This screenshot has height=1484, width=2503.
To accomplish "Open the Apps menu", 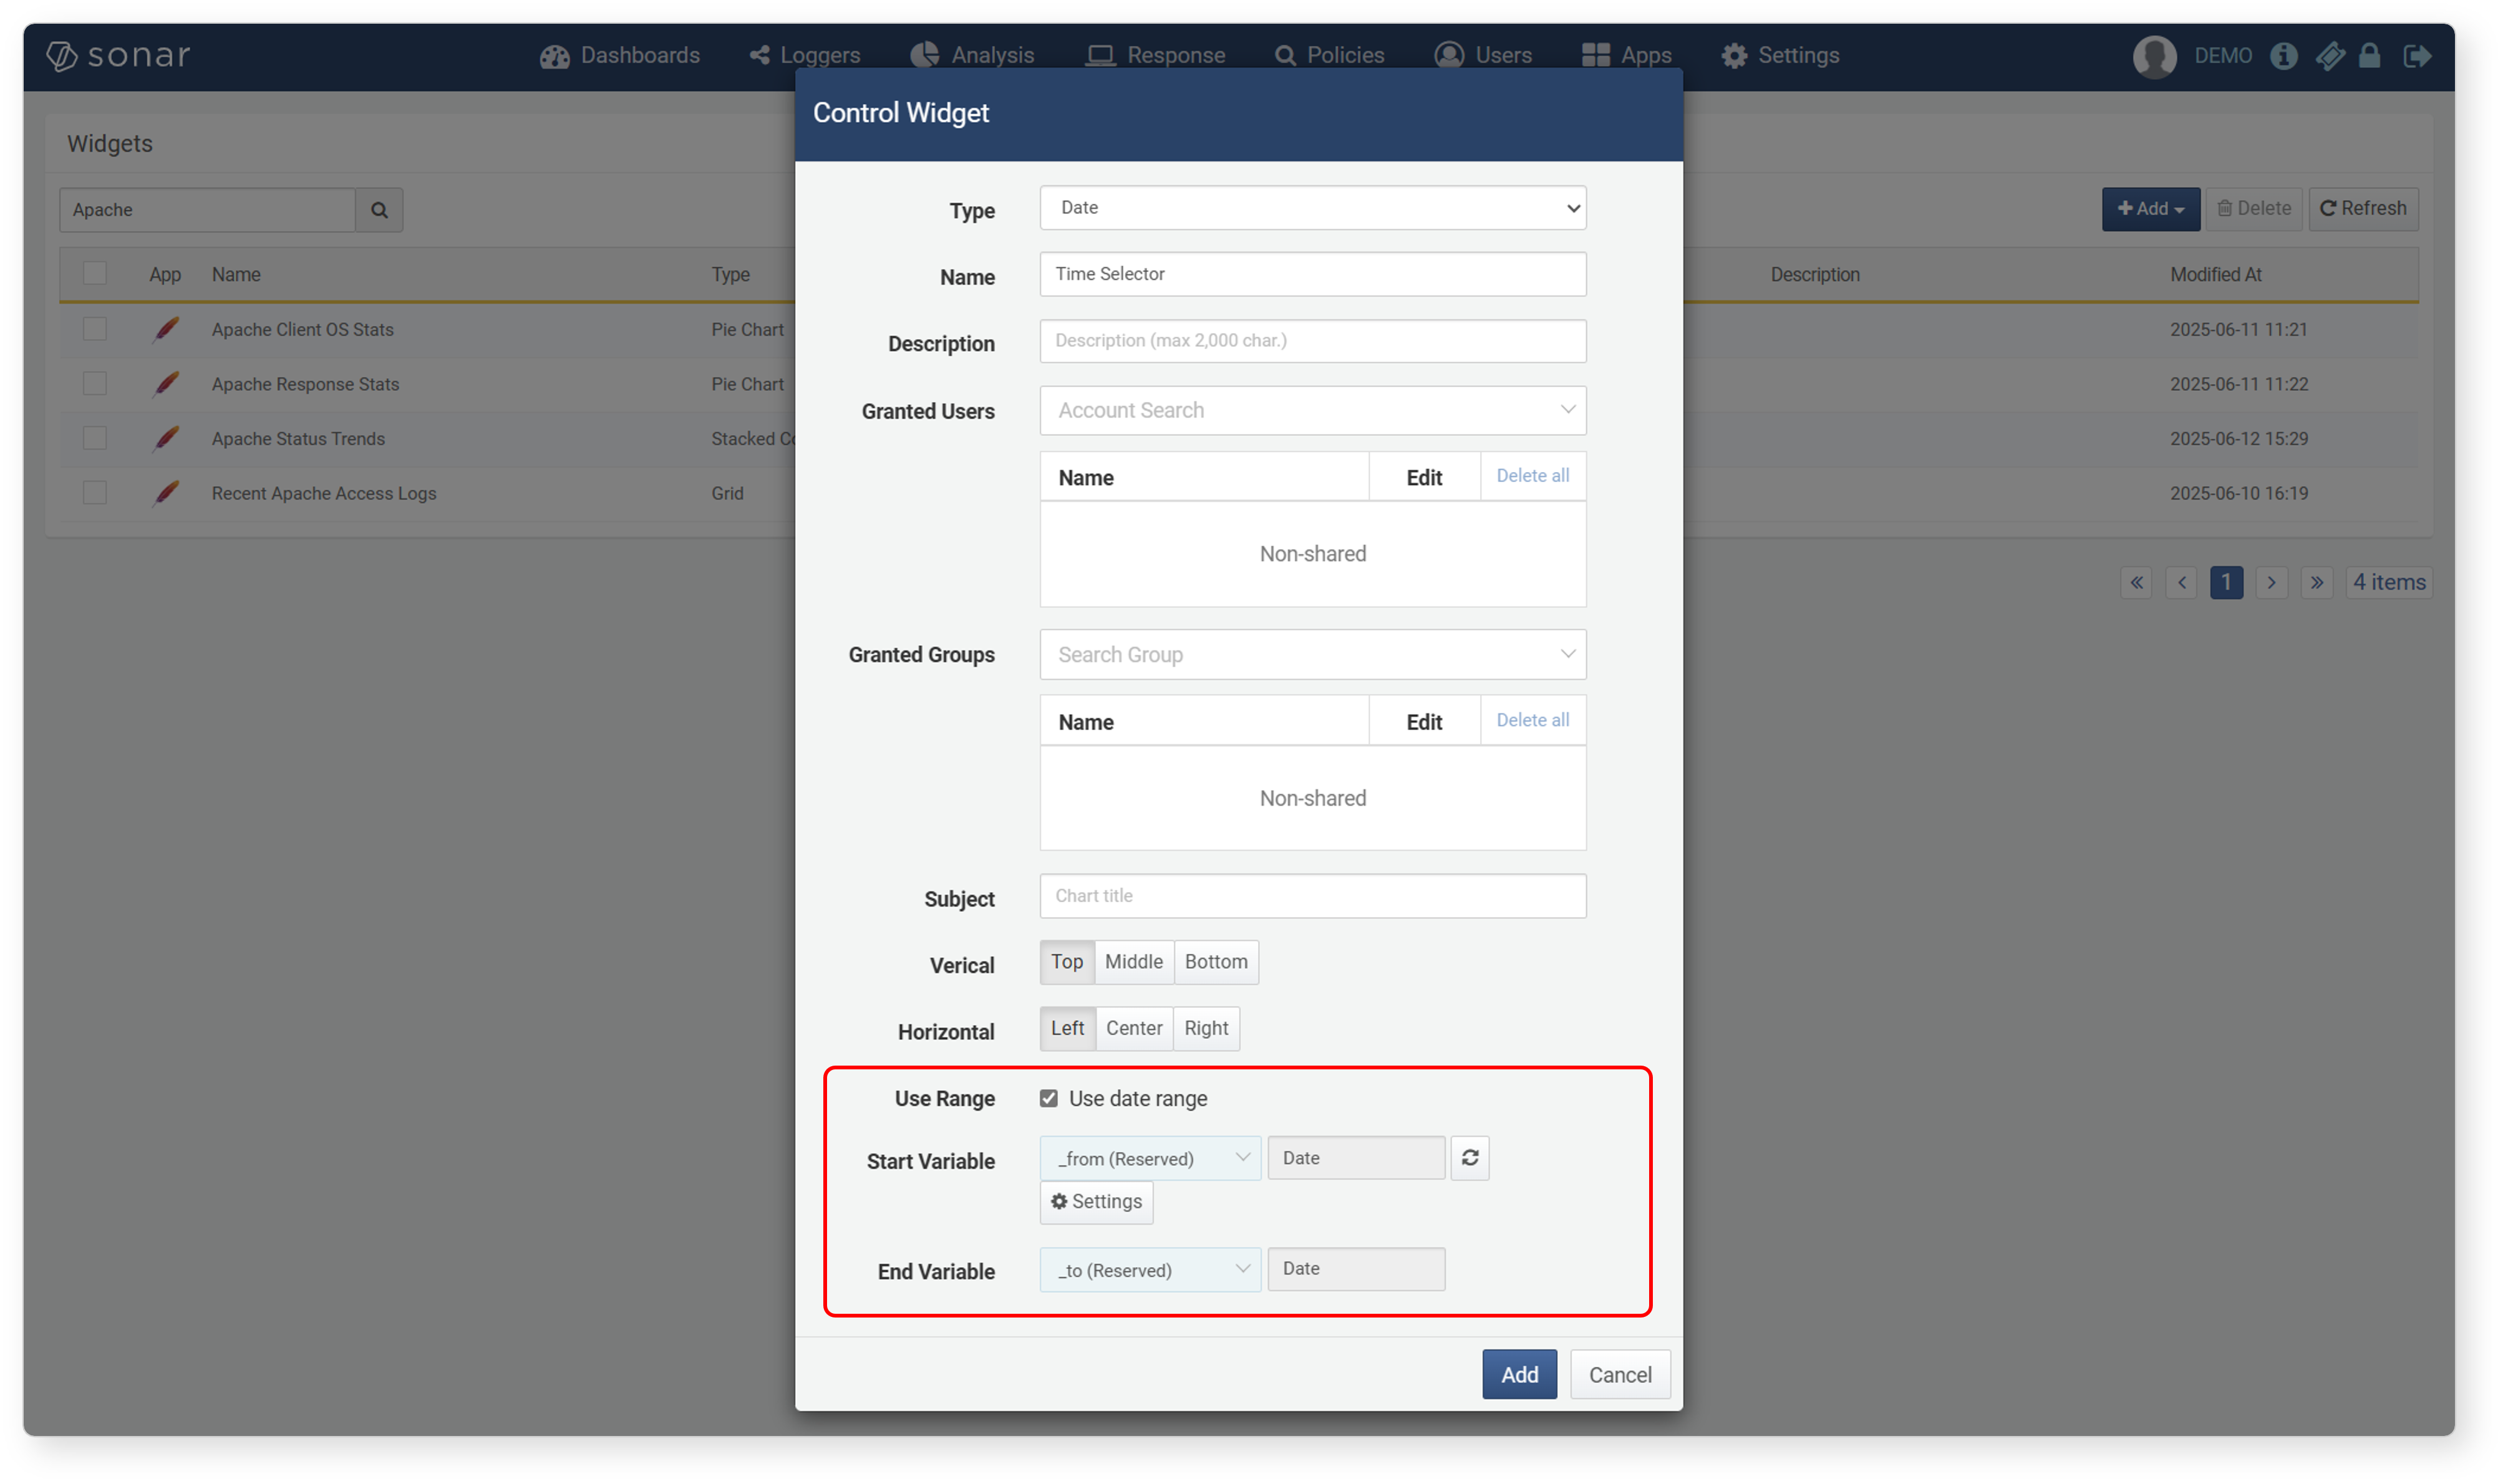I will [1626, 55].
